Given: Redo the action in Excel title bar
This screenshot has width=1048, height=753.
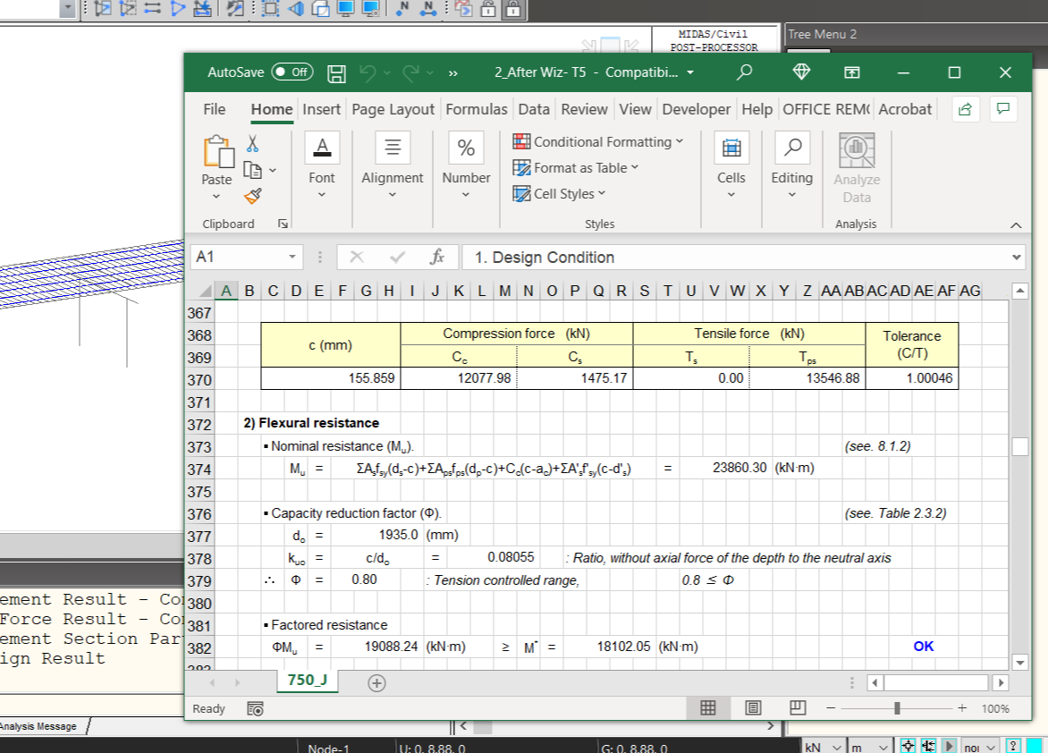Looking at the screenshot, I should pos(410,72).
